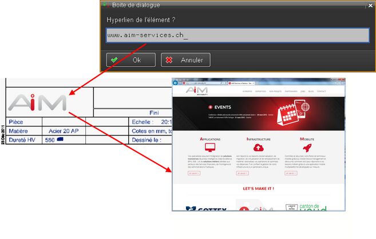Click the Annuler button
Screen dimensions: 376x239
click(185, 60)
